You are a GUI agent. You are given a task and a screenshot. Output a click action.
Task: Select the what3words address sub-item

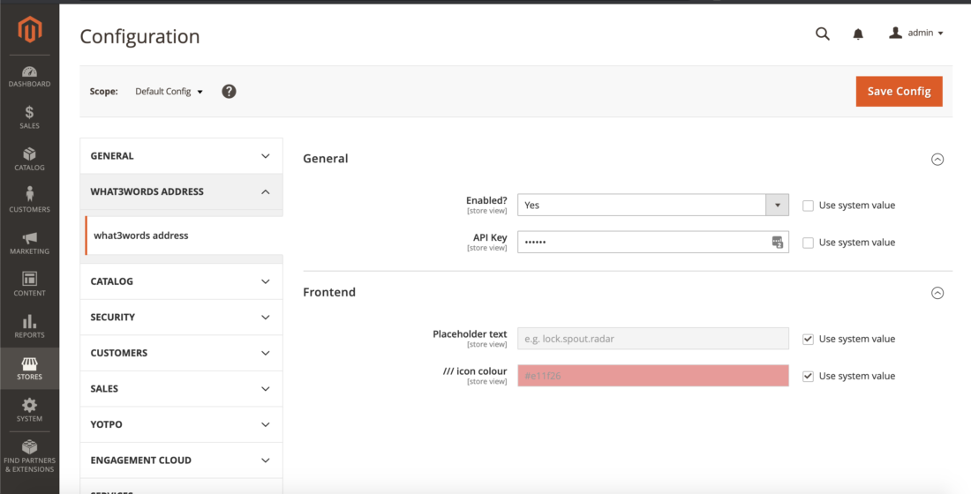tap(184, 236)
